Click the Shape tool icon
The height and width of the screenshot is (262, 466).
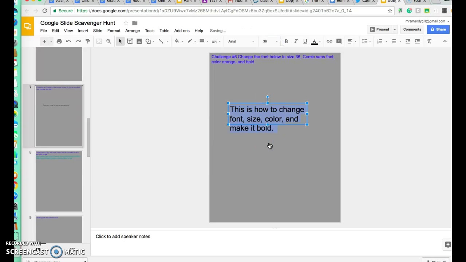click(148, 41)
